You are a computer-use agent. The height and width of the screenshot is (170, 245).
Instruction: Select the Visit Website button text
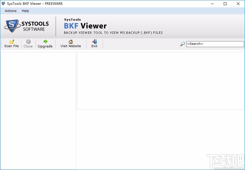click(x=70, y=46)
